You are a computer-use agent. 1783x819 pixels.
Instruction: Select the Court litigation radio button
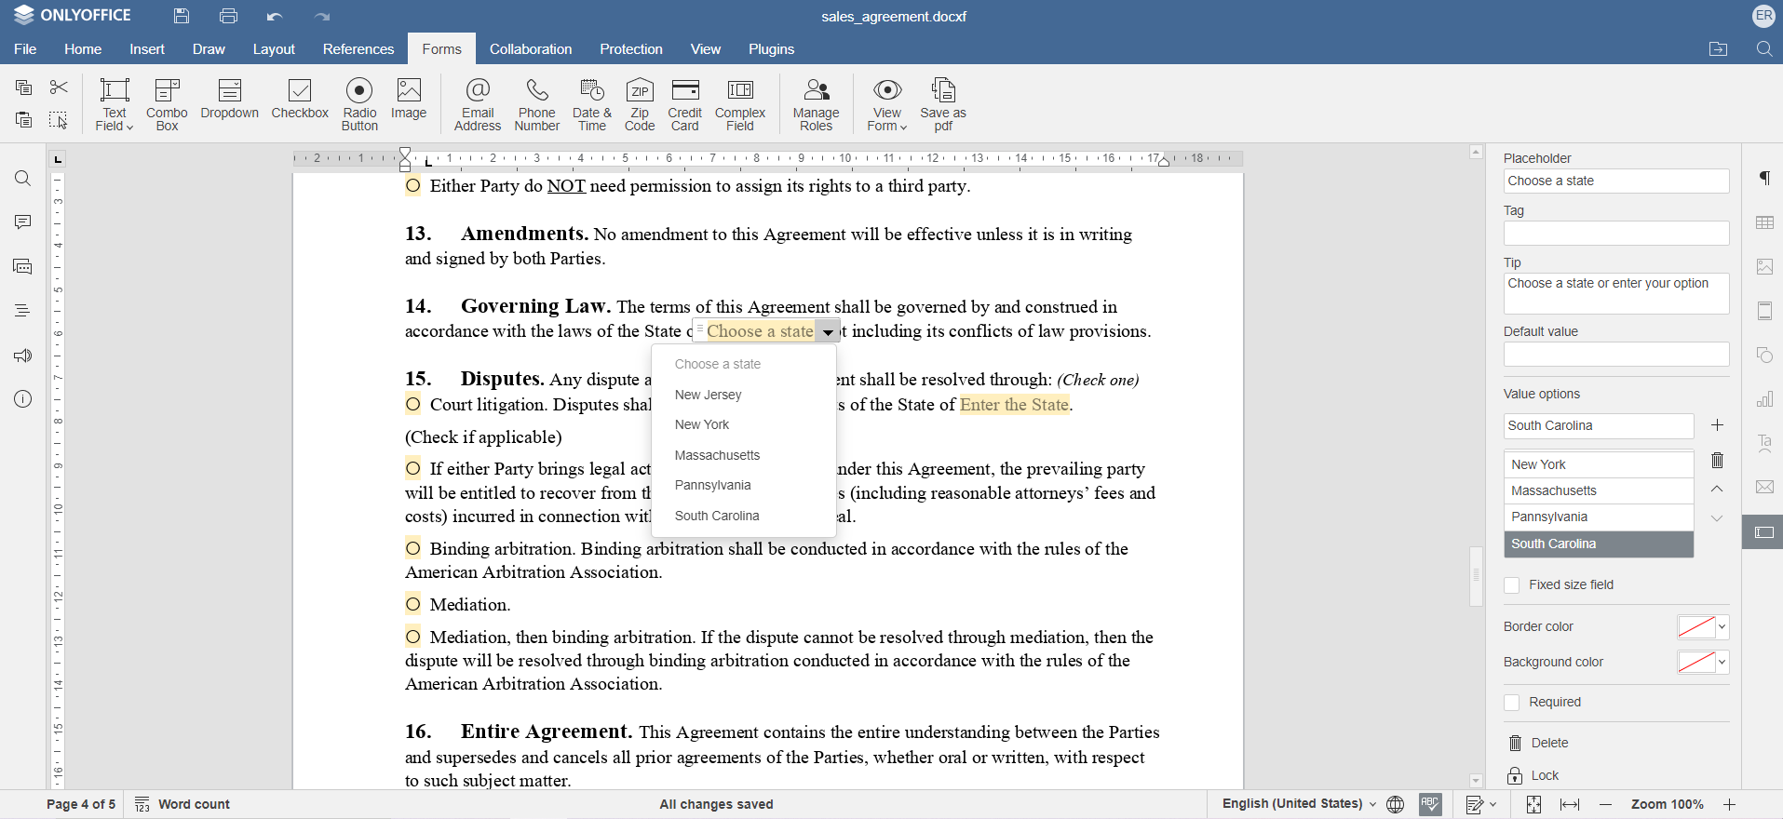click(413, 405)
